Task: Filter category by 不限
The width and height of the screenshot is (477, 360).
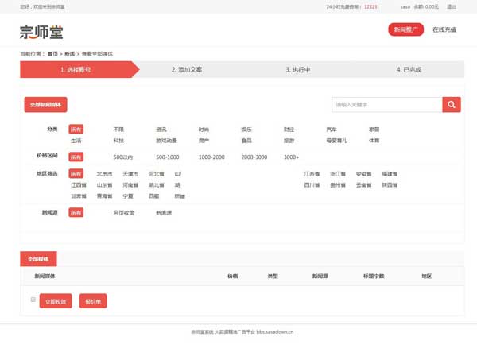Action: pos(118,130)
